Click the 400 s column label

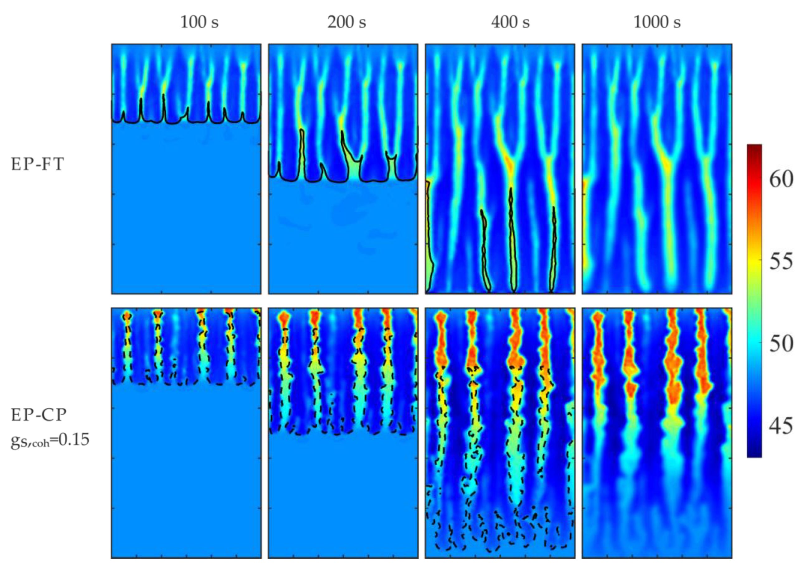click(510, 22)
